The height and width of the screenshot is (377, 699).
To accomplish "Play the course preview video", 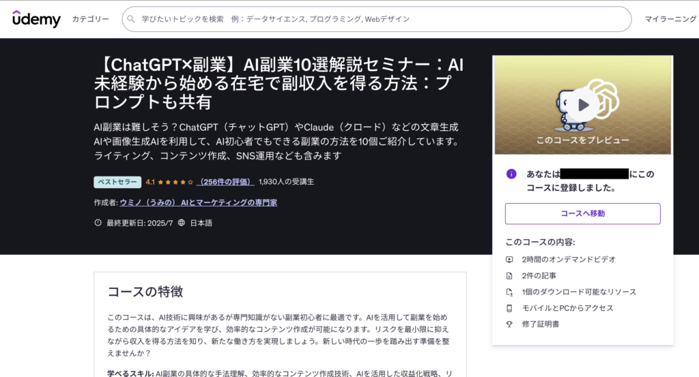I will tap(582, 104).
